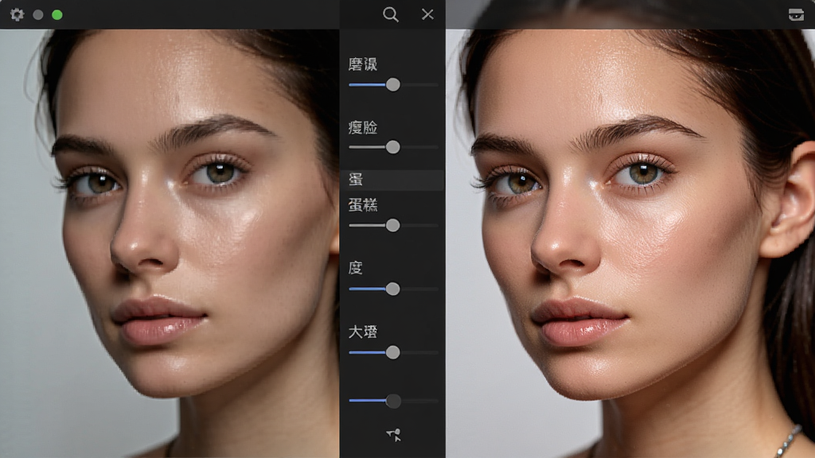Image resolution: width=815 pixels, height=458 pixels.
Task: Click the gray dot window button
Action: (38, 15)
